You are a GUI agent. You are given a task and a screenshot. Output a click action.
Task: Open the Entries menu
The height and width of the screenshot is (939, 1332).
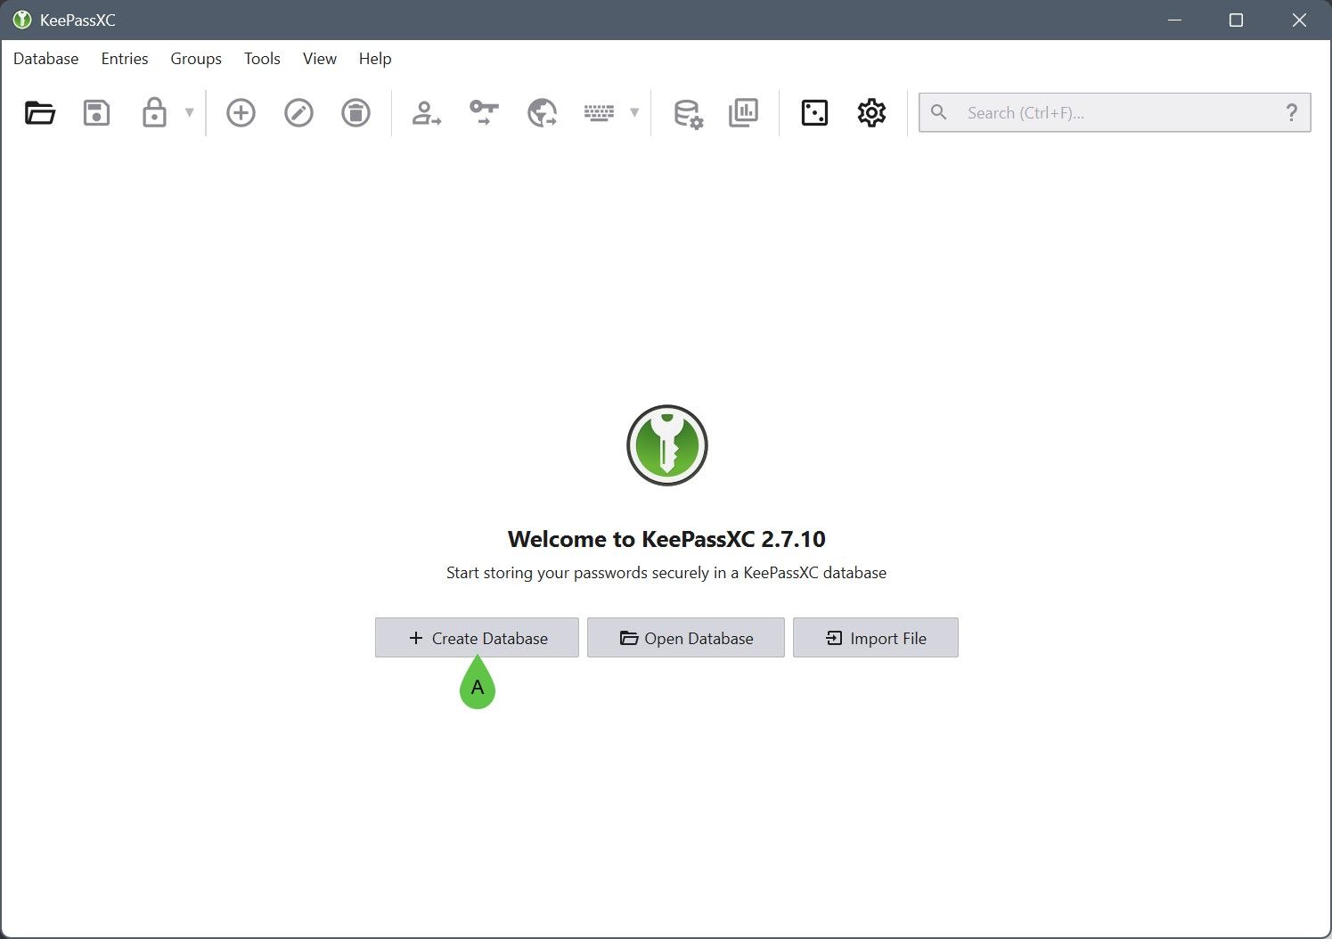pyautogui.click(x=125, y=59)
